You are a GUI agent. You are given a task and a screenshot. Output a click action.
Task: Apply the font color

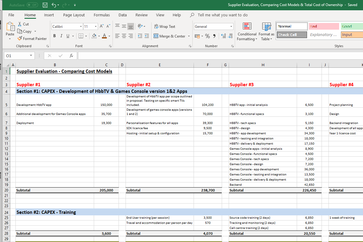pos(105,36)
